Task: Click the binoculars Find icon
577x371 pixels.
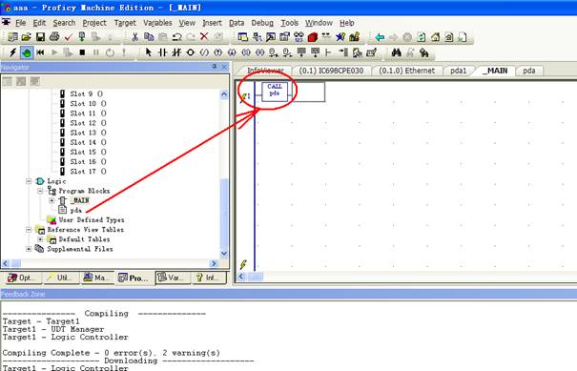Action: (x=397, y=52)
